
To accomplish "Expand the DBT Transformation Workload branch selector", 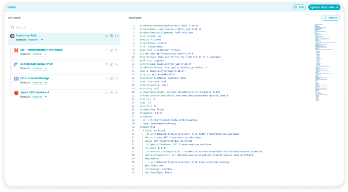I will coord(40,54).
